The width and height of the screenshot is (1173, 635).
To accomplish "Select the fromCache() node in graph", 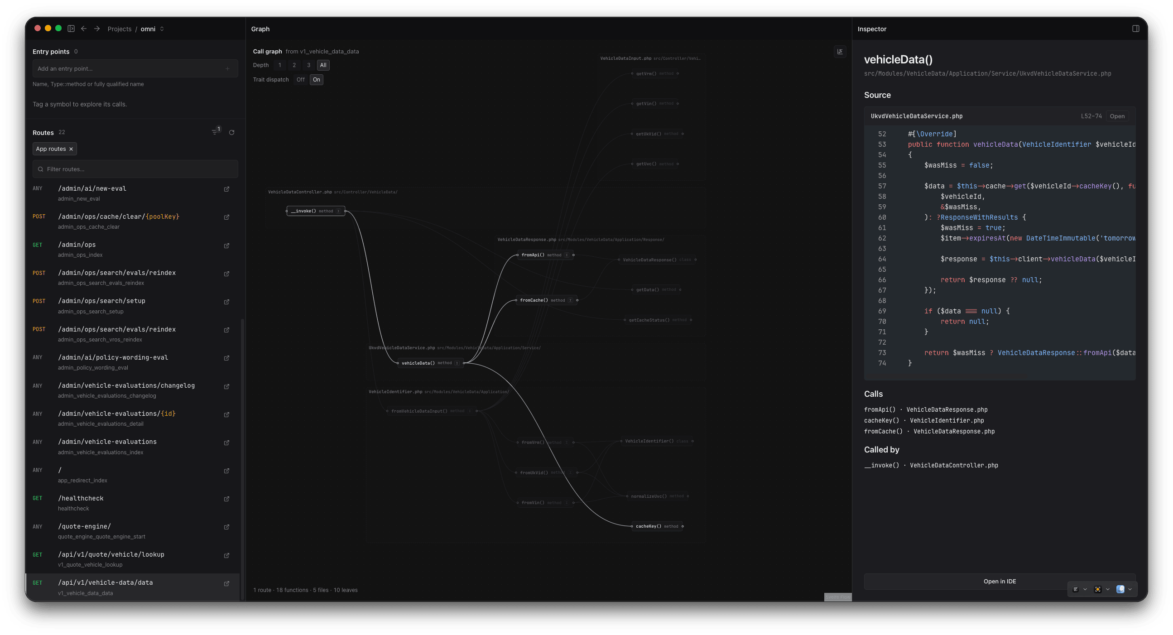I will 547,300.
